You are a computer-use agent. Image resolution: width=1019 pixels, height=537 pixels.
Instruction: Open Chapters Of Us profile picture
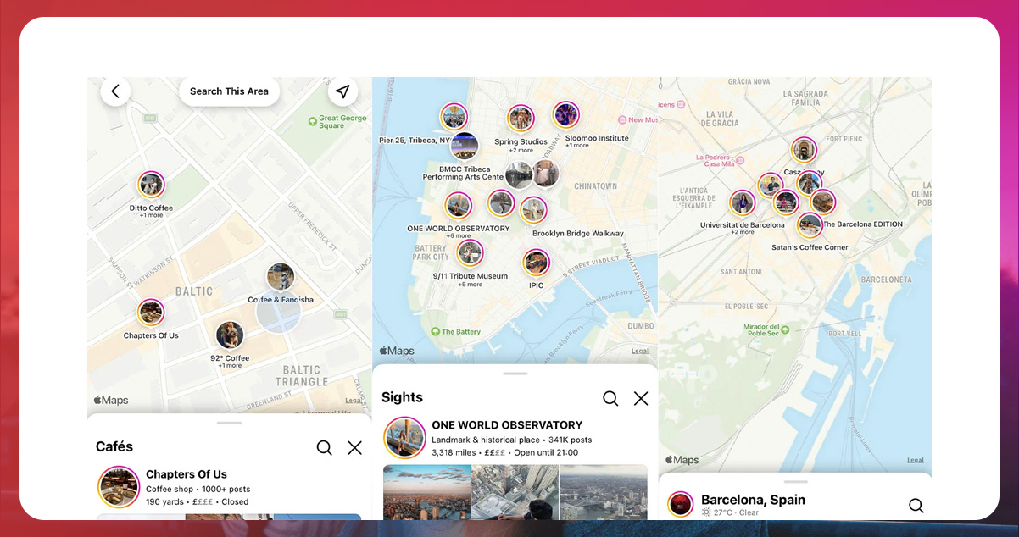[119, 487]
